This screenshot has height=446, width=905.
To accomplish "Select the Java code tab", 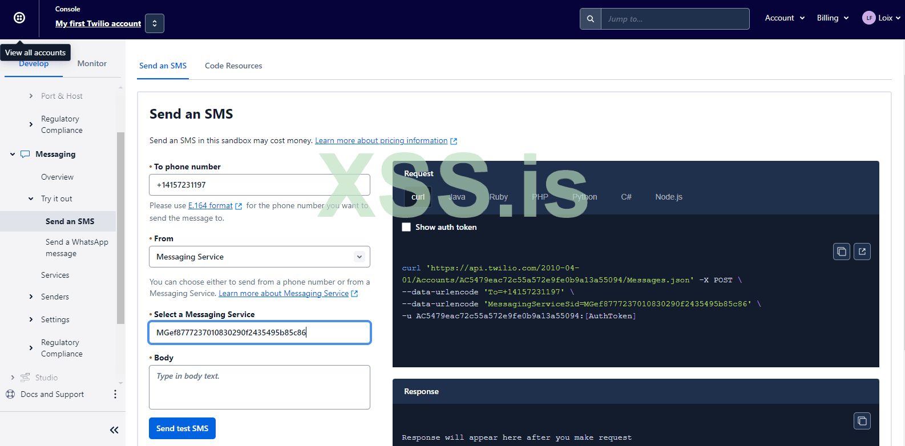I will tap(456, 197).
